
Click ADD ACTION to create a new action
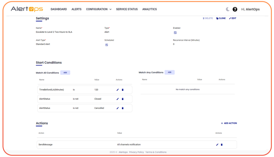coord(229,123)
